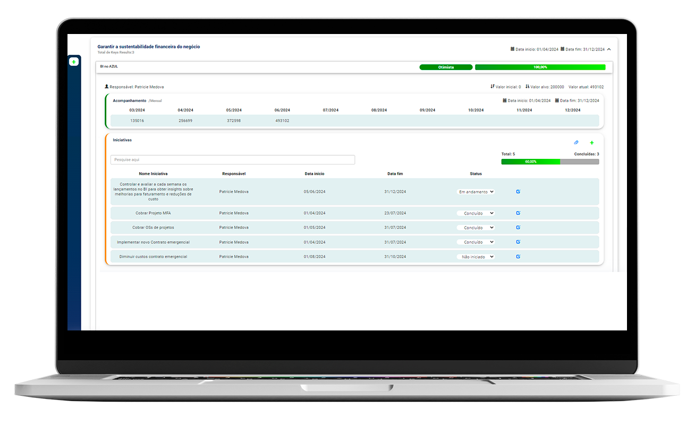
Task: Open status dropdown for Cobrar Projeto MFA
Action: [476, 213]
